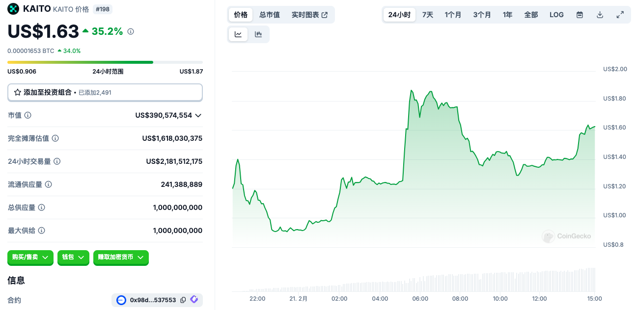
Task: Download the chart data
Action: 600,15
